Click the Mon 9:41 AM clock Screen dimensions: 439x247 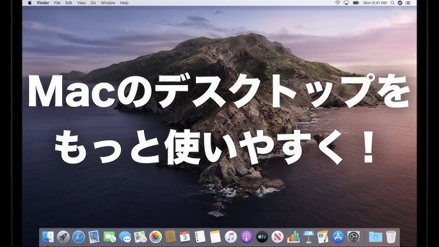(x=375, y=3)
